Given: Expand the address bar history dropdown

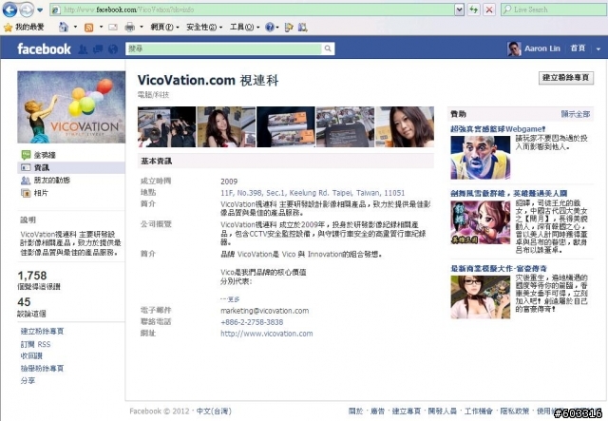Looking at the screenshot, I should pos(460,10).
